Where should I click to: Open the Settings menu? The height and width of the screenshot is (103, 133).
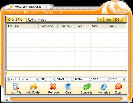click(x=15, y=12)
